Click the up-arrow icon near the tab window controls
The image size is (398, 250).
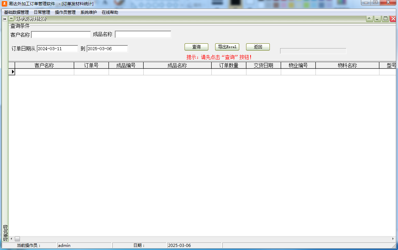click(x=369, y=19)
